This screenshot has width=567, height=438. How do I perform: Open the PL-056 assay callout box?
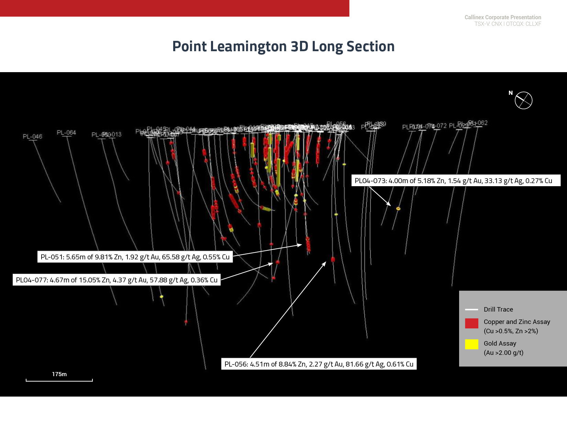point(318,364)
